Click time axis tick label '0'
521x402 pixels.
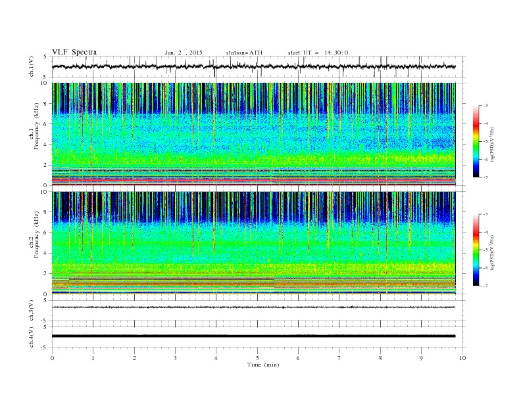pyautogui.click(x=52, y=358)
